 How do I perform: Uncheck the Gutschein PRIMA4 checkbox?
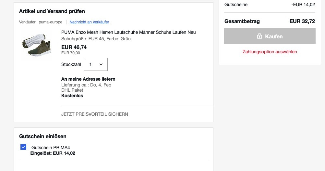click(23, 147)
